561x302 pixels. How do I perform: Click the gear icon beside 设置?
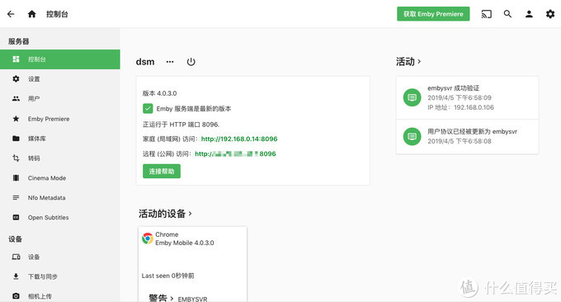point(16,78)
